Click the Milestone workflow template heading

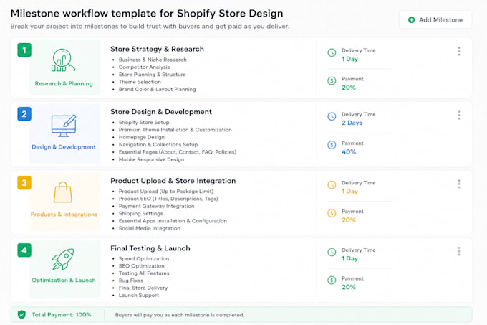[x=147, y=14]
